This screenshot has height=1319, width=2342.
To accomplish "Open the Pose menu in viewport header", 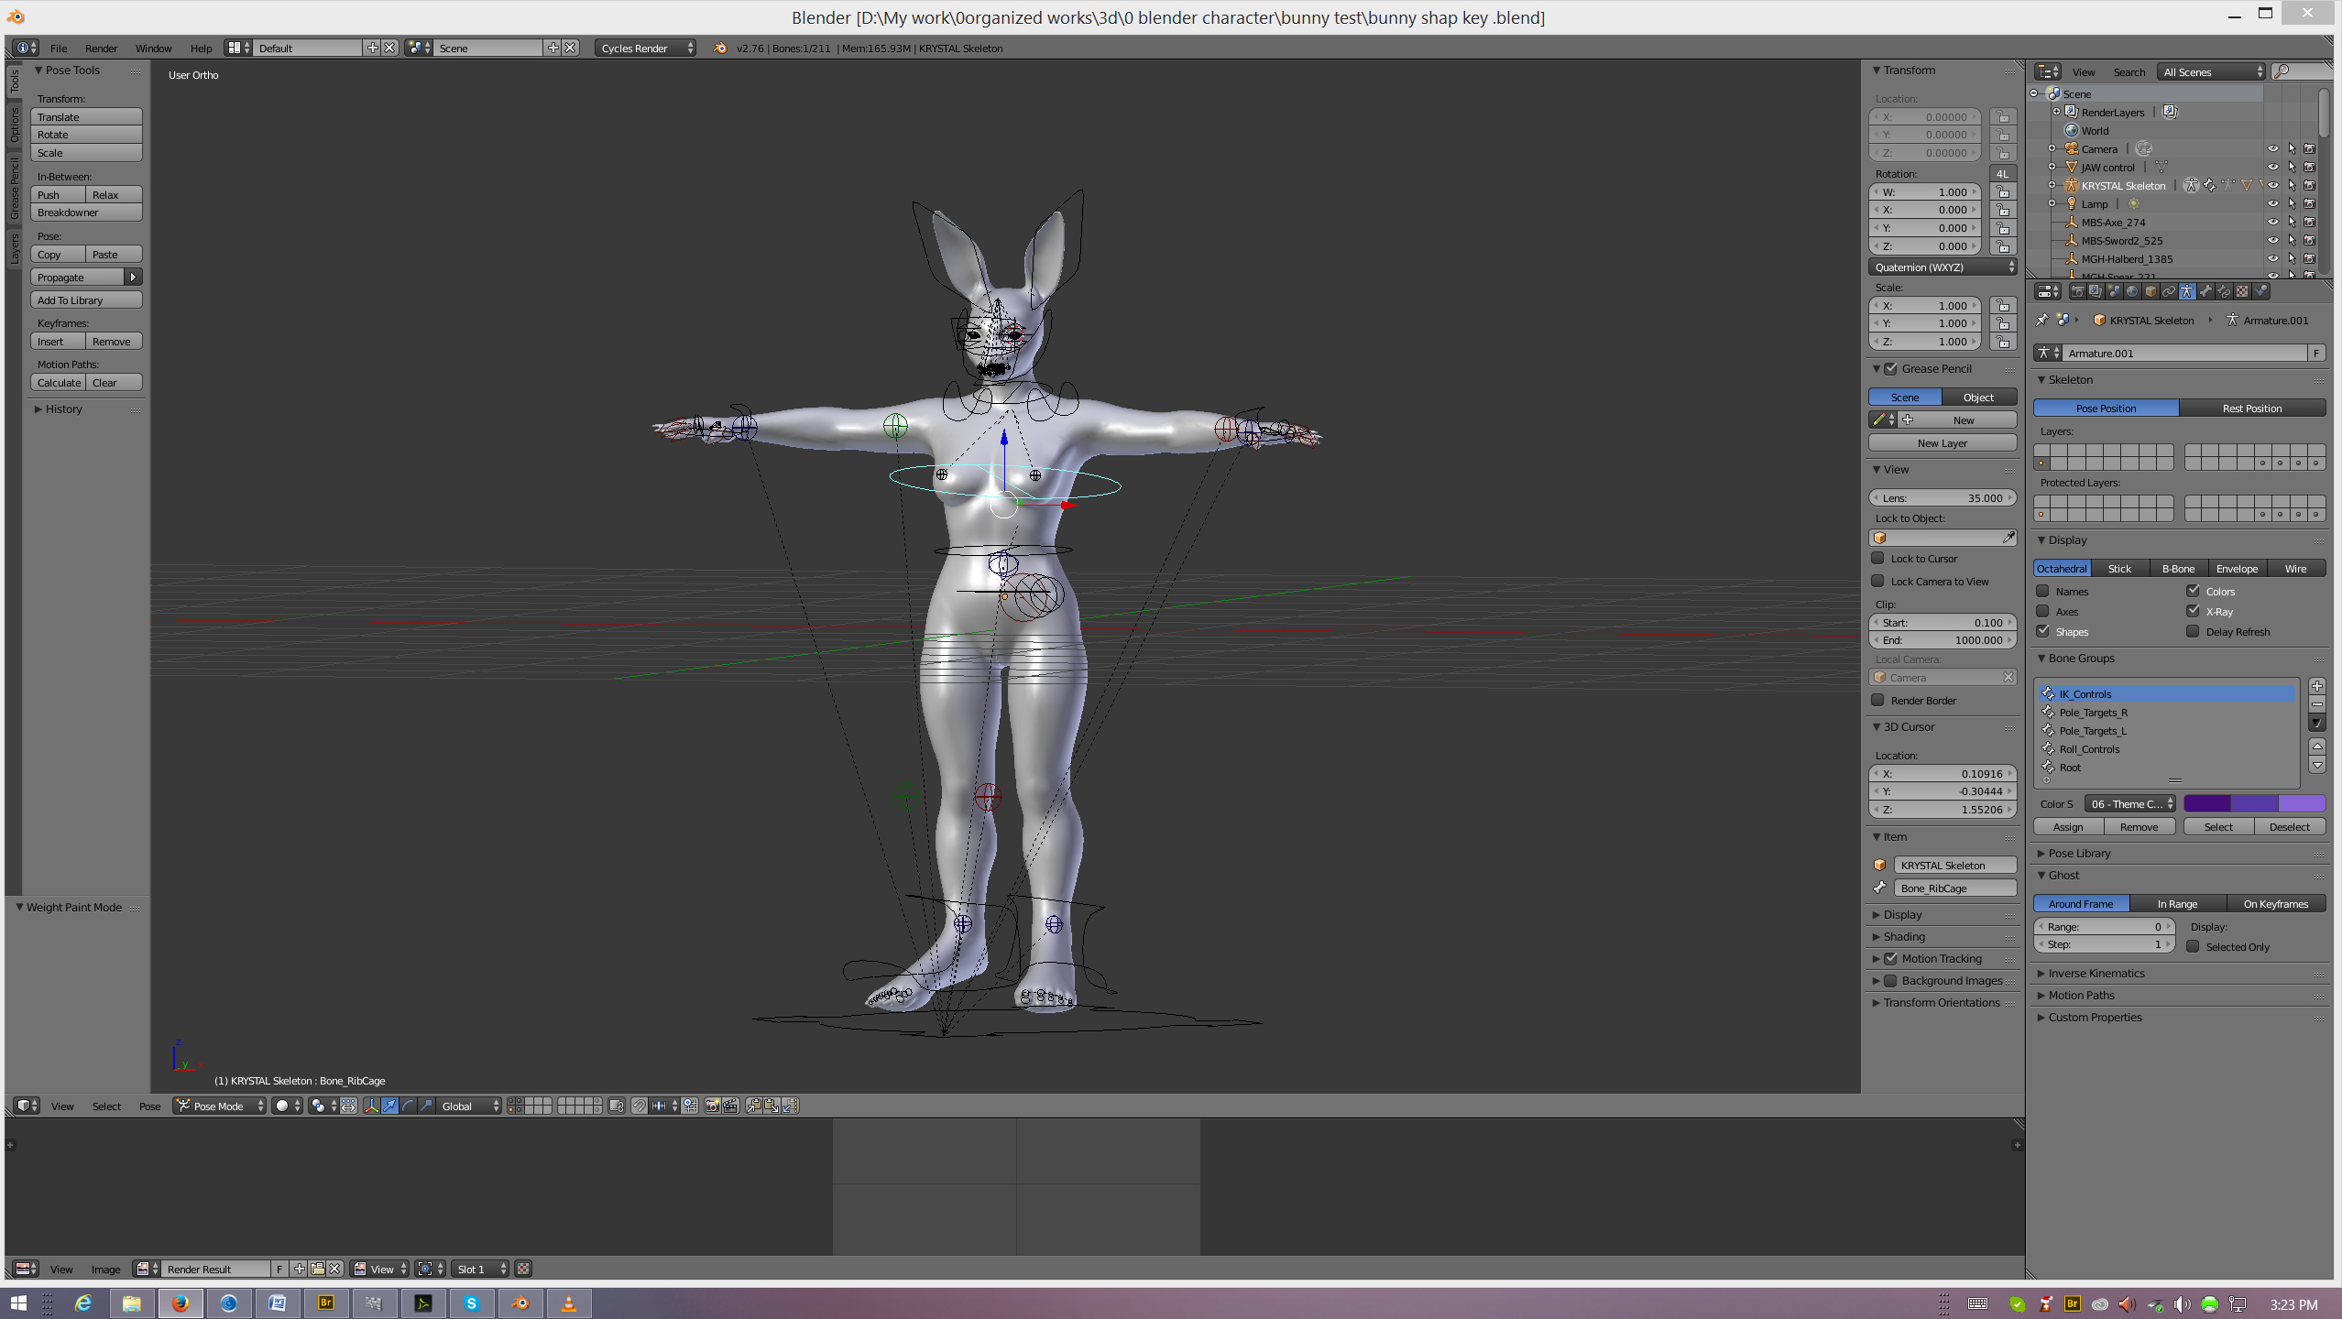I will [x=149, y=1106].
